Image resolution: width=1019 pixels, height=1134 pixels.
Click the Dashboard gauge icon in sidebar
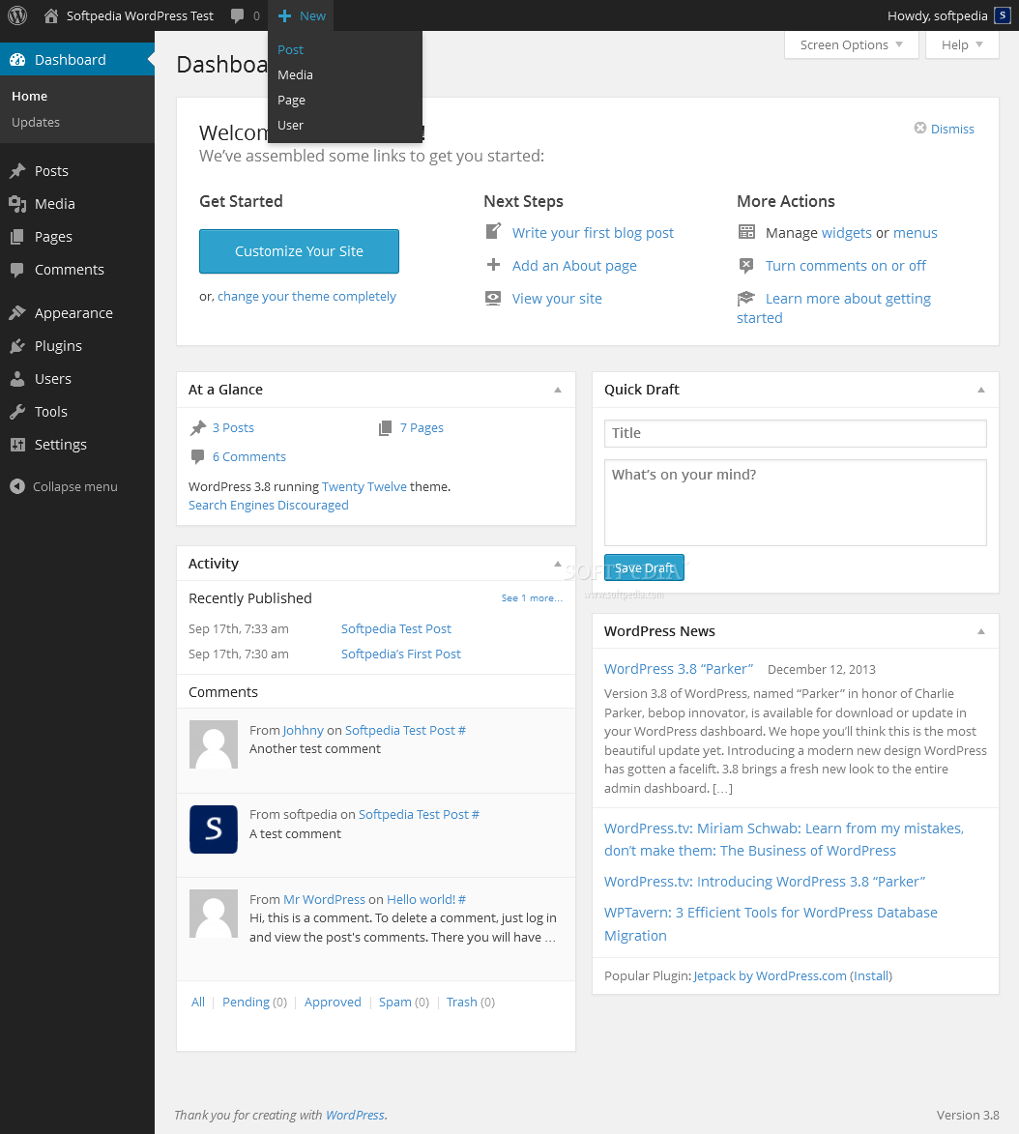point(17,60)
